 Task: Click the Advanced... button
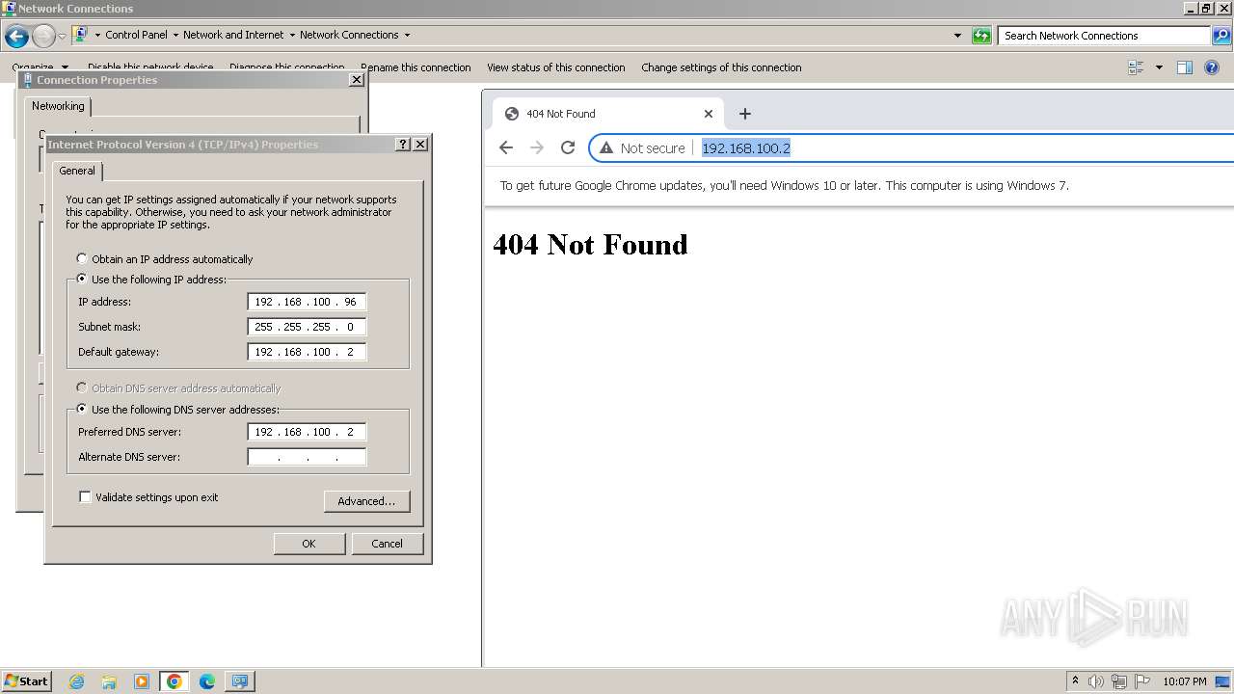(366, 501)
